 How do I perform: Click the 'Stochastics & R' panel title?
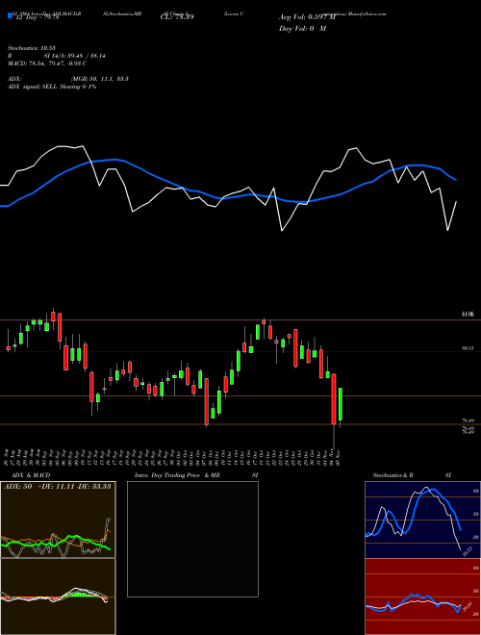tap(392, 475)
